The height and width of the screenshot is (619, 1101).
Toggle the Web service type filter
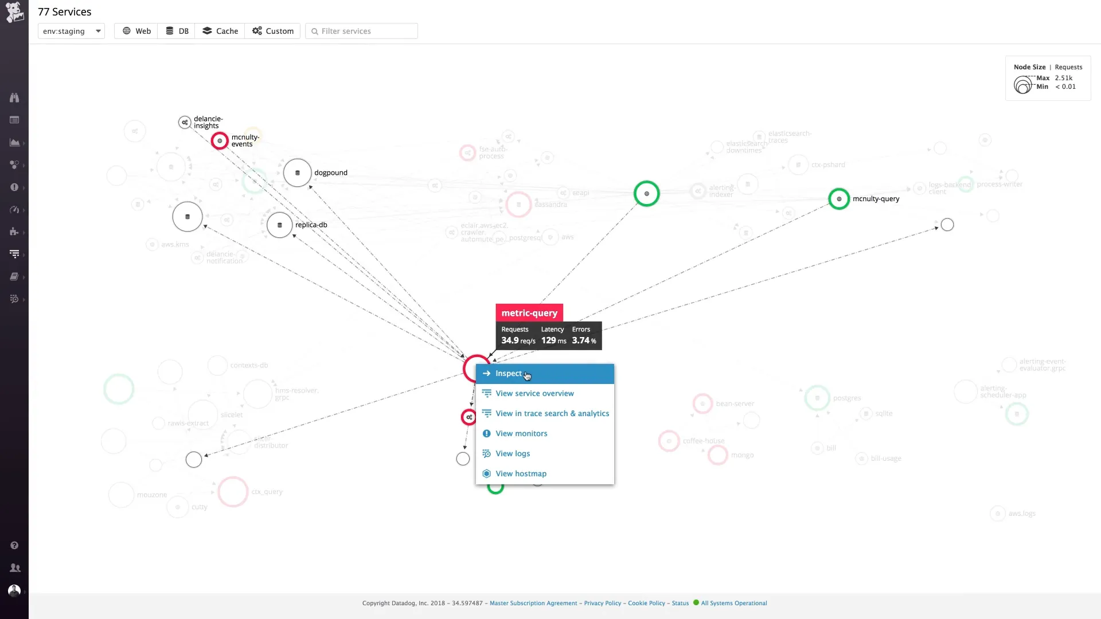(x=135, y=31)
